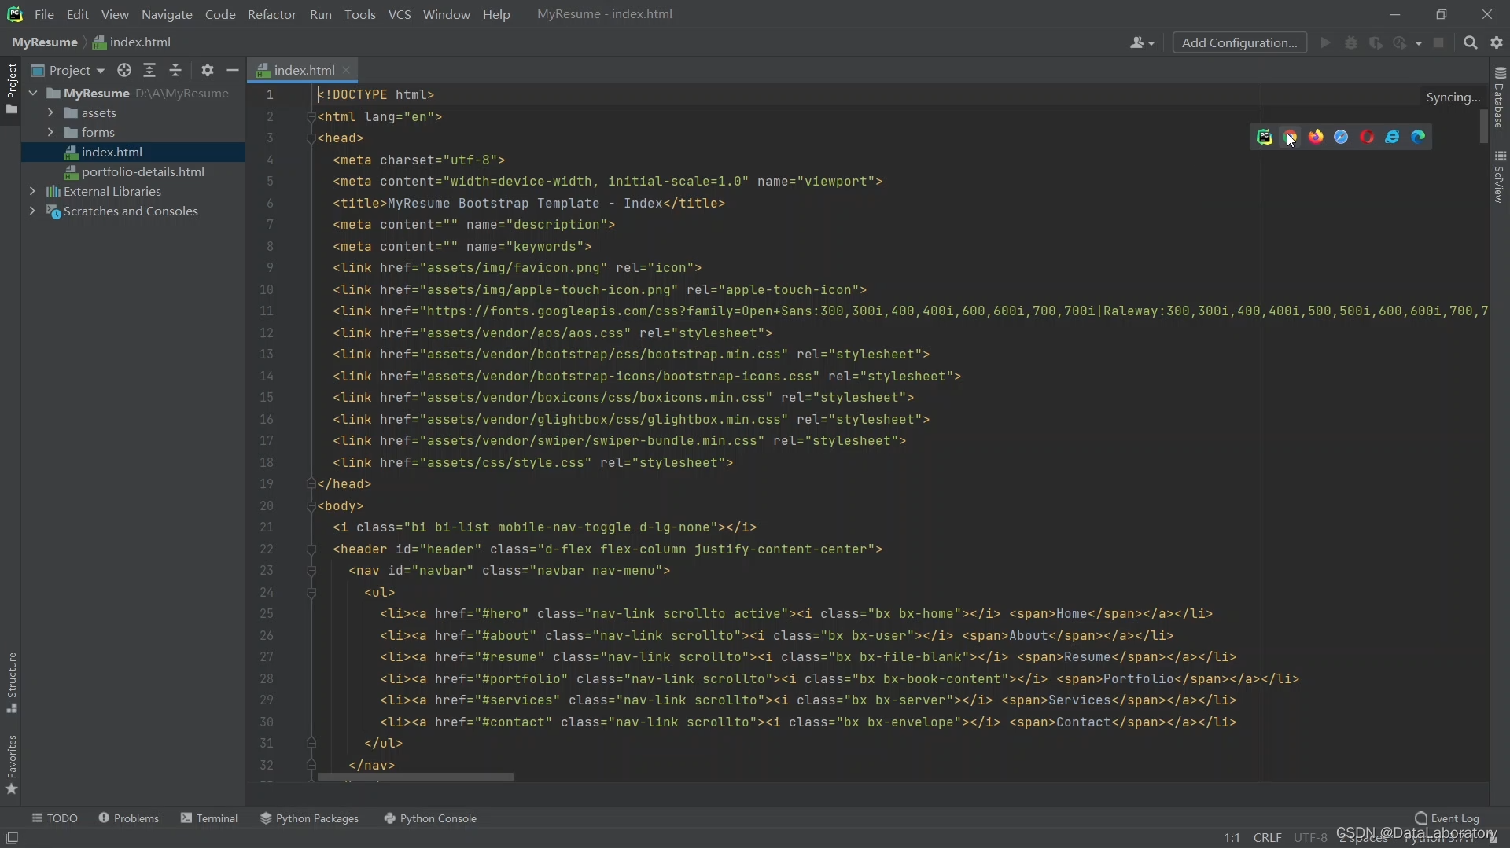The width and height of the screenshot is (1510, 849).
Task: Open the Terminal tool window
Action: (x=209, y=818)
